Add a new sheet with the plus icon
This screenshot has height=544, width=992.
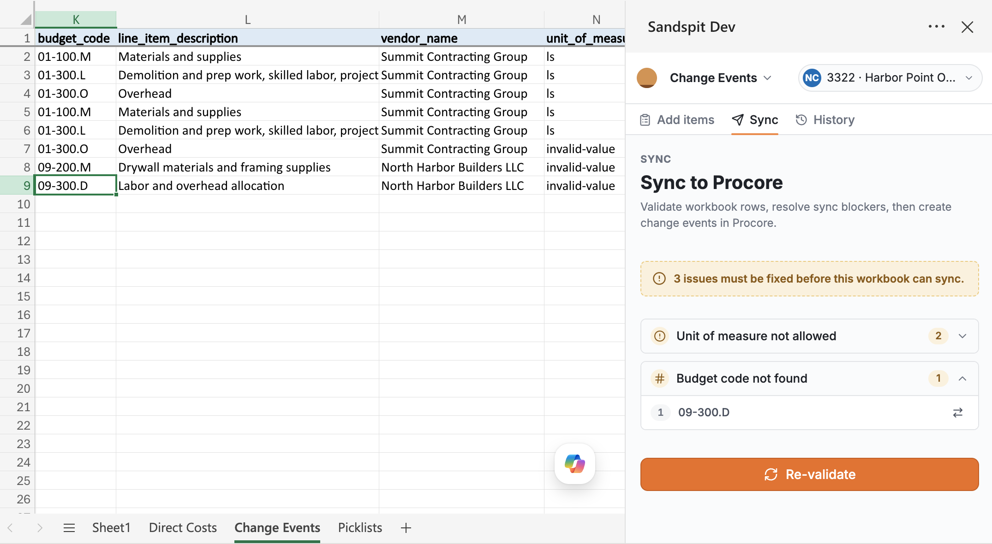(406, 528)
